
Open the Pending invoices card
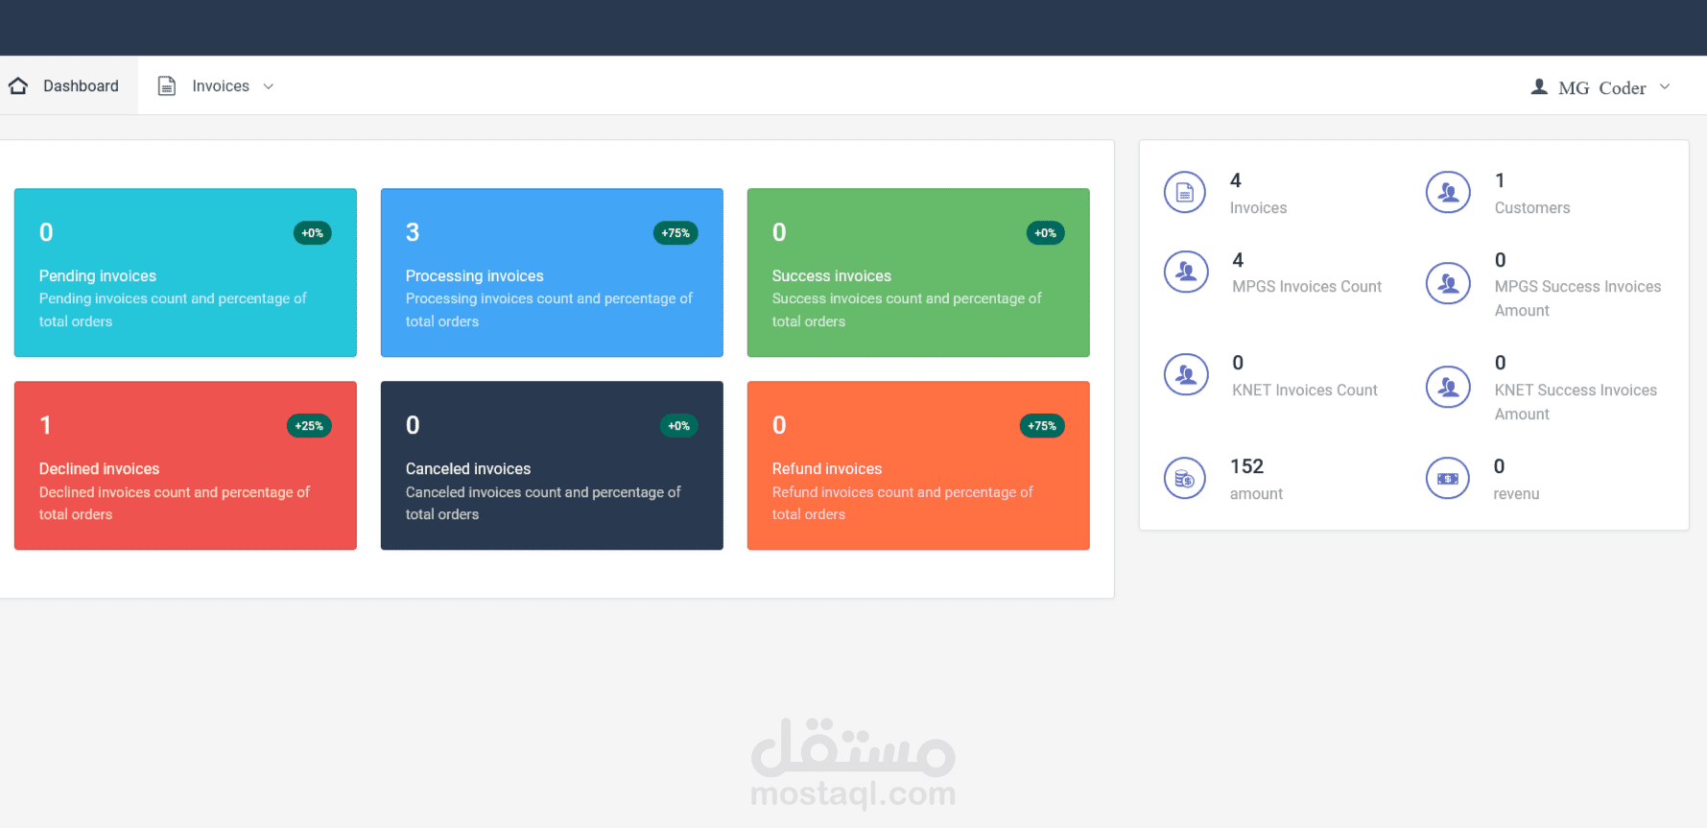(x=185, y=272)
